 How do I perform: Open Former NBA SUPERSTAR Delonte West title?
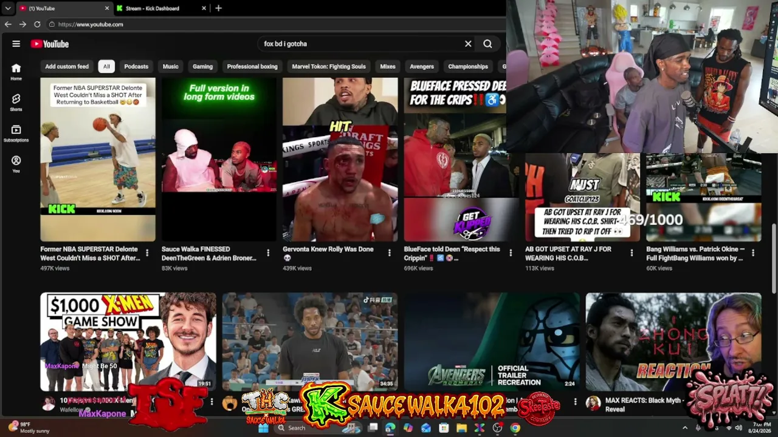click(91, 253)
